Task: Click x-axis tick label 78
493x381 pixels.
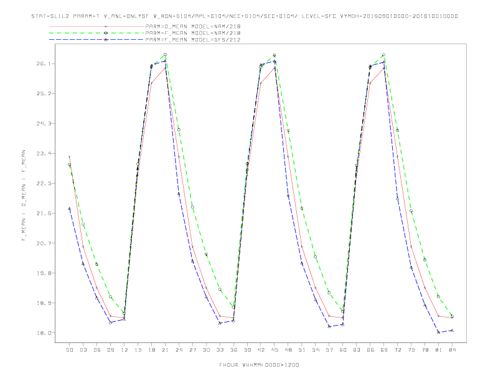Action: click(x=425, y=350)
